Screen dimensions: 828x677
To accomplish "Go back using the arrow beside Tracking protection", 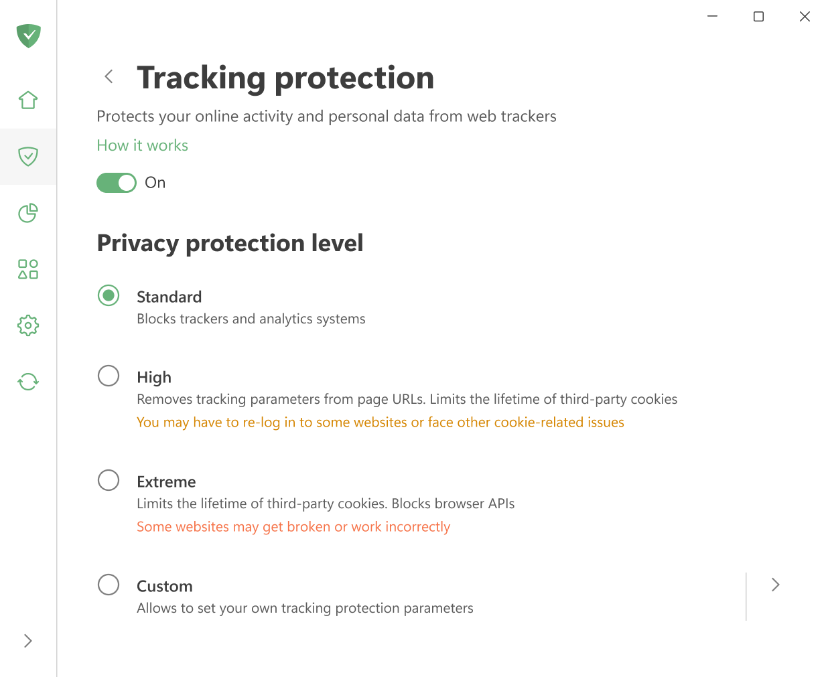I will point(109,76).
